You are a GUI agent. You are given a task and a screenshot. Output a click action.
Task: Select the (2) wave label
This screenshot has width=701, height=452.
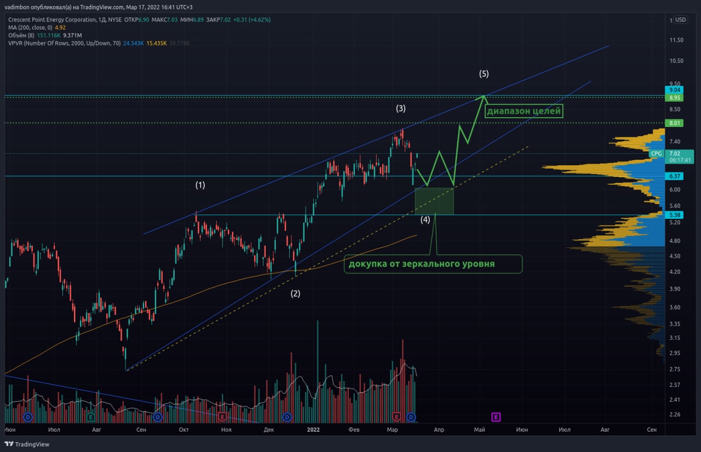[x=295, y=293]
